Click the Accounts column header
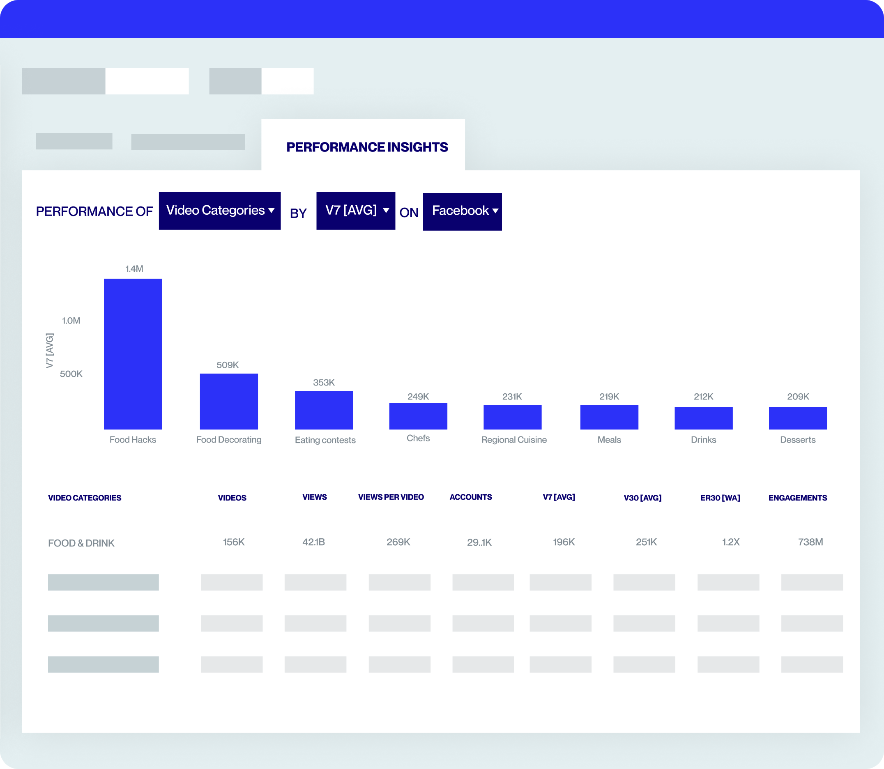Viewport: 884px width, 769px height. click(x=471, y=497)
